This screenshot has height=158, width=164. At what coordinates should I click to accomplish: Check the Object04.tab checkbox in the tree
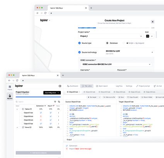coord(22,116)
